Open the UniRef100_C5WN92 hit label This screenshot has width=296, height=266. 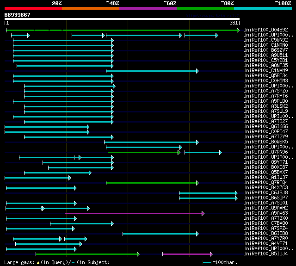tap(265, 40)
